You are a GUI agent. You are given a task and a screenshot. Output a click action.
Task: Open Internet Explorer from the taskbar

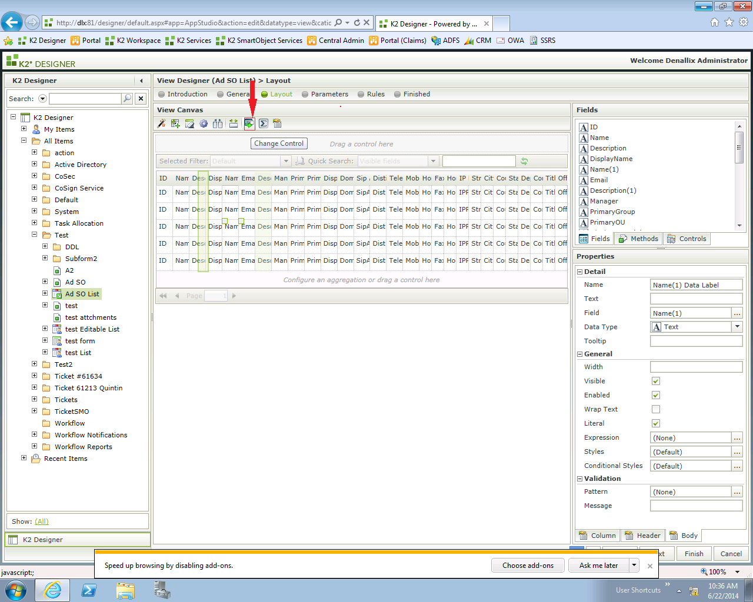(x=52, y=590)
